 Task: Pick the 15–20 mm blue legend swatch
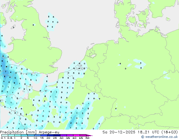(44, 135)
